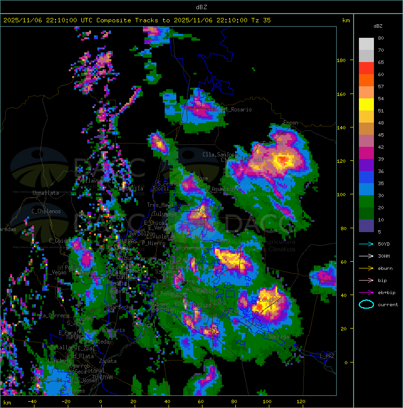The image size is (403, 408).
Task: Click the '-40' tick on bottom axis
Action: tap(32, 402)
